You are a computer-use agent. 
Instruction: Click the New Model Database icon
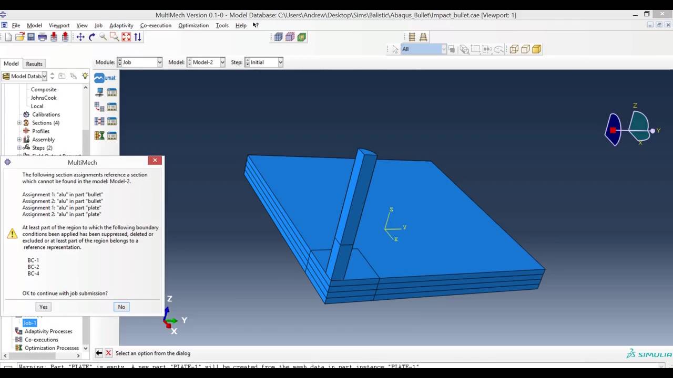[x=8, y=37]
